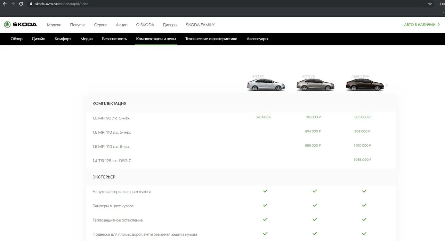Click the 785 000 ₽ Active price

click(313, 117)
